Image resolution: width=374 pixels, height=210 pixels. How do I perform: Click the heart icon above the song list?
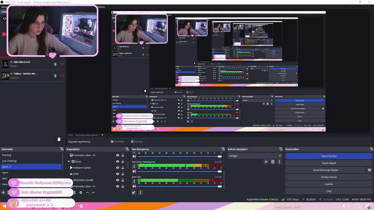[4, 19]
